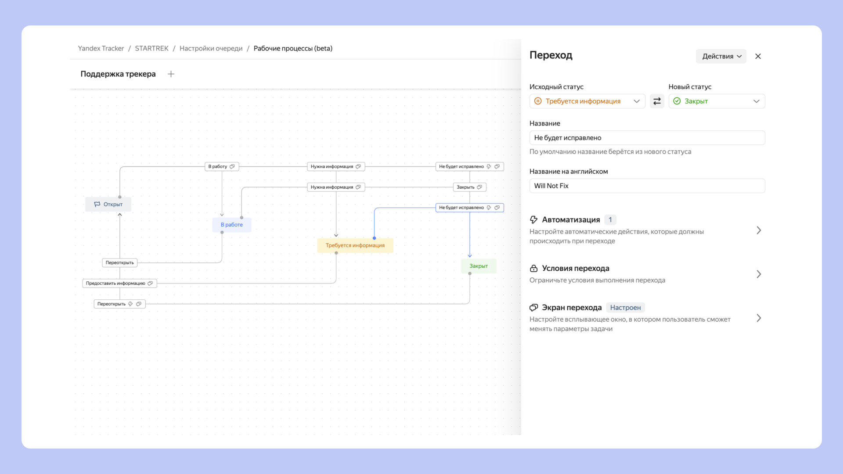The height and width of the screenshot is (474, 843).
Task: Click the lightning icon on the bottom Переоткрыть transition
Action: coord(130,304)
